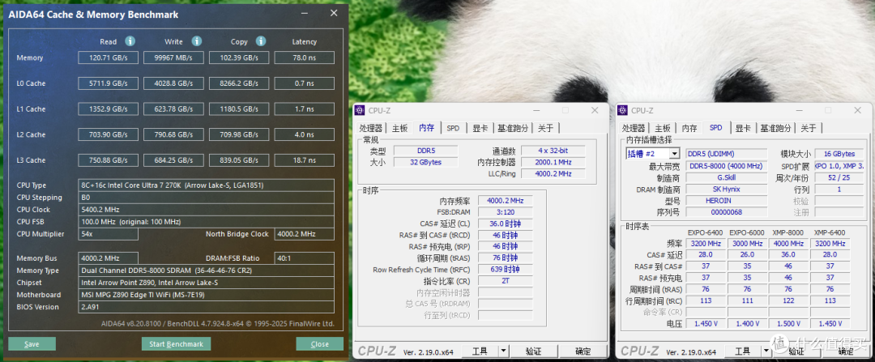Image resolution: width=875 pixels, height=362 pixels.
Task: Expand the 工具 arrow in the CPU-Z memory window
Action: [503, 351]
